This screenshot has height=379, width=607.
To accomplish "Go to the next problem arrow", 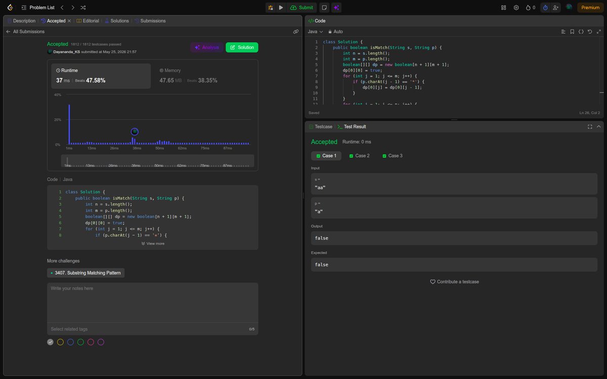I will (x=72, y=8).
